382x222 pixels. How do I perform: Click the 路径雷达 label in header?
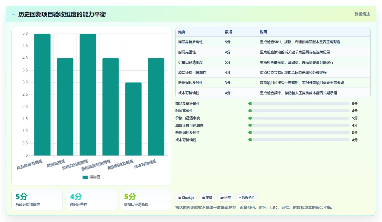[x=362, y=14]
